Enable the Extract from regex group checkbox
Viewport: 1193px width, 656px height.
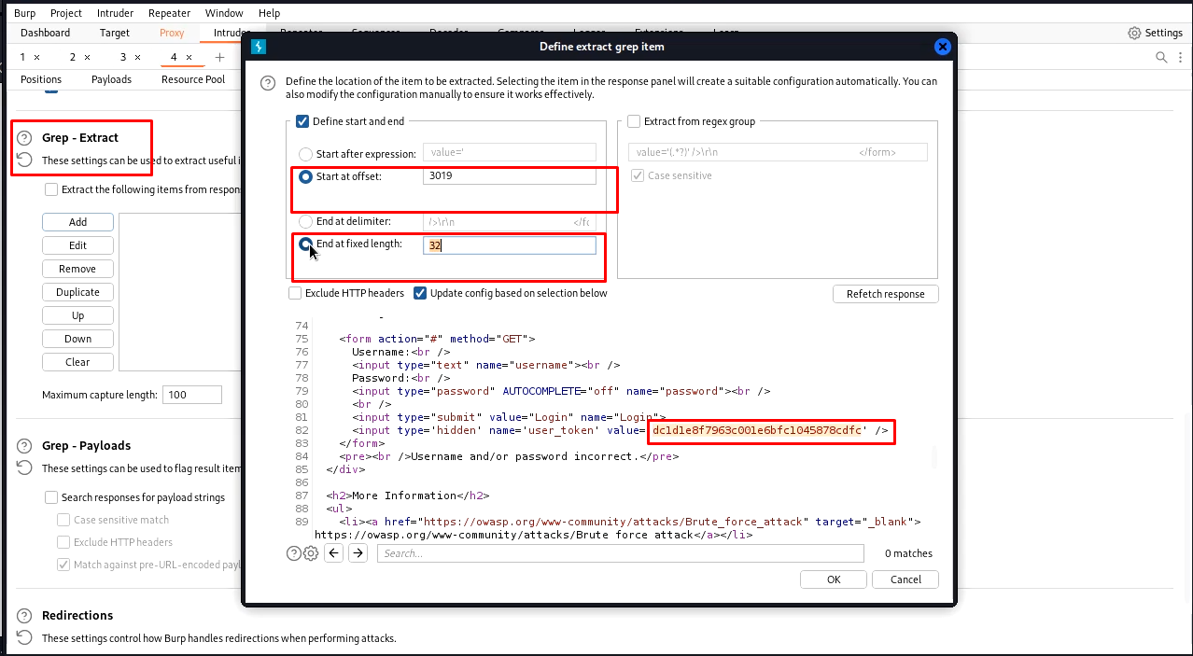pos(634,121)
